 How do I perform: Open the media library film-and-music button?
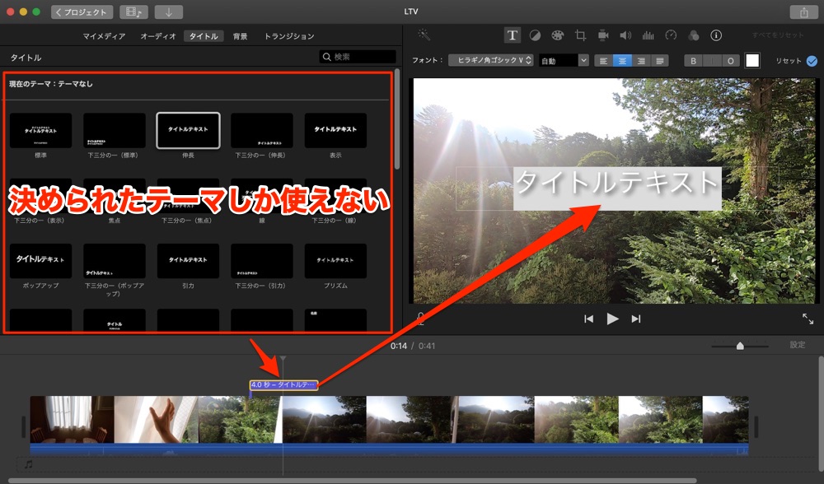click(133, 12)
